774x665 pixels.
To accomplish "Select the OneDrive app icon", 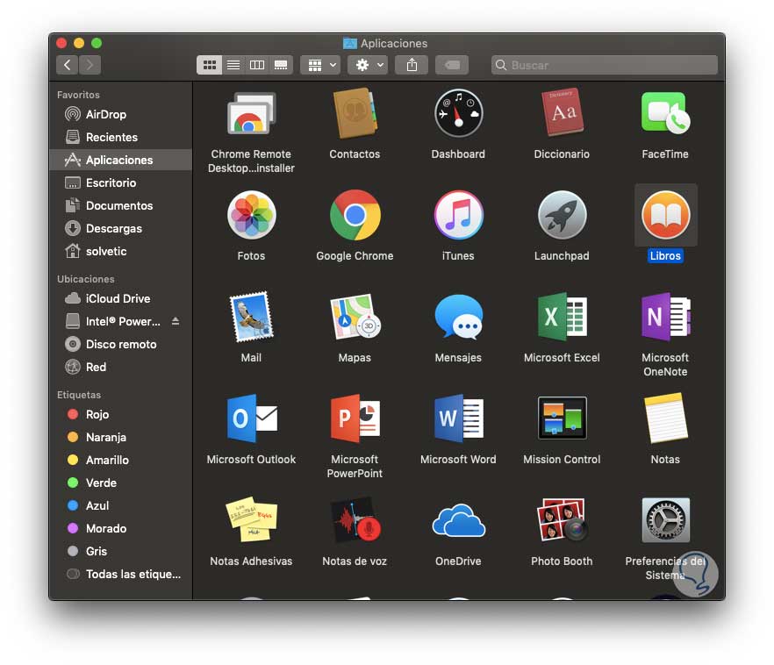I will (458, 520).
